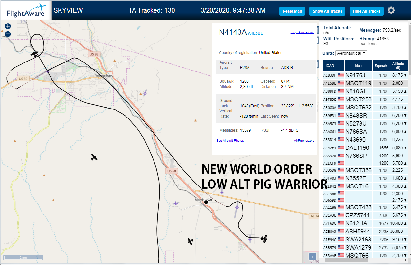411x265 pixels.
Task: Sort table by Ident column
Action: pos(359,66)
